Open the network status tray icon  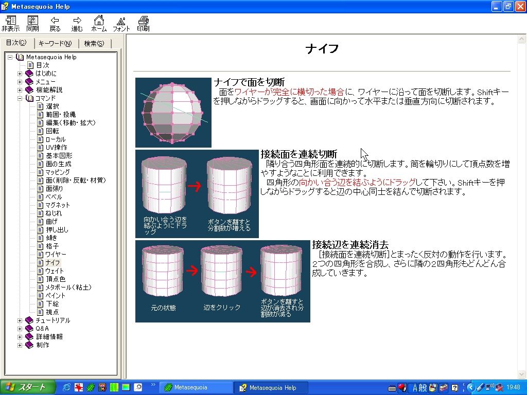click(x=499, y=387)
